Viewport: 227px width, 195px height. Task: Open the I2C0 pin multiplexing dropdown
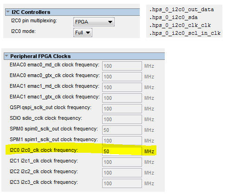click(94, 22)
